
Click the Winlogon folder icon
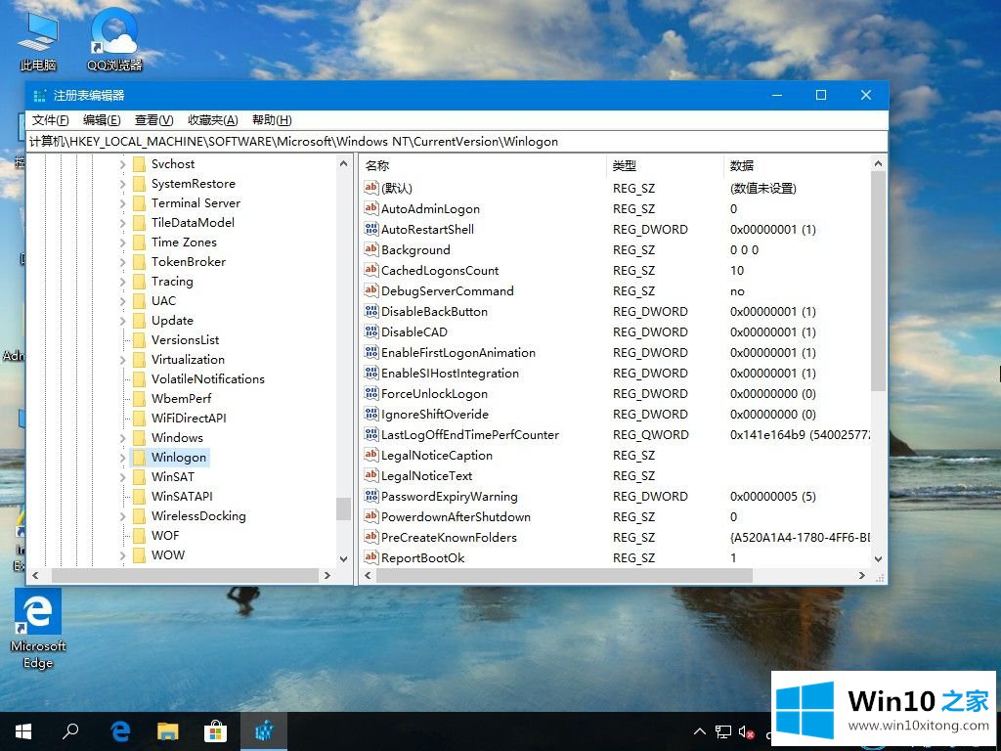[139, 458]
